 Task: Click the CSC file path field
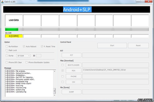pyautogui.click(x=115, y=82)
